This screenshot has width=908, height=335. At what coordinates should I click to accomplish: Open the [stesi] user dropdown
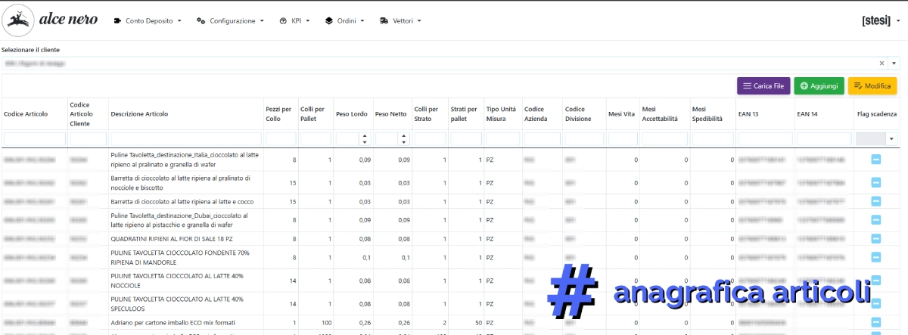pyautogui.click(x=881, y=20)
